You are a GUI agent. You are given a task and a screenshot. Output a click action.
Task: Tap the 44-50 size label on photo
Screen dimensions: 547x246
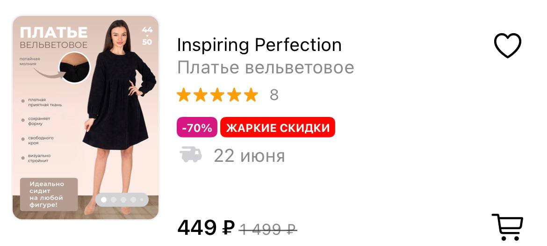coord(147,36)
